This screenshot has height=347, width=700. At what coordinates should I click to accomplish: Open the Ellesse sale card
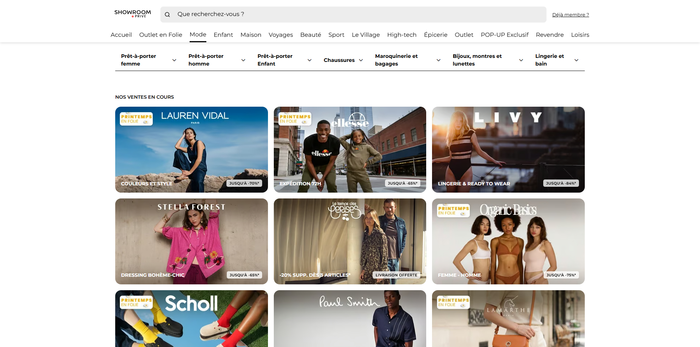point(350,150)
